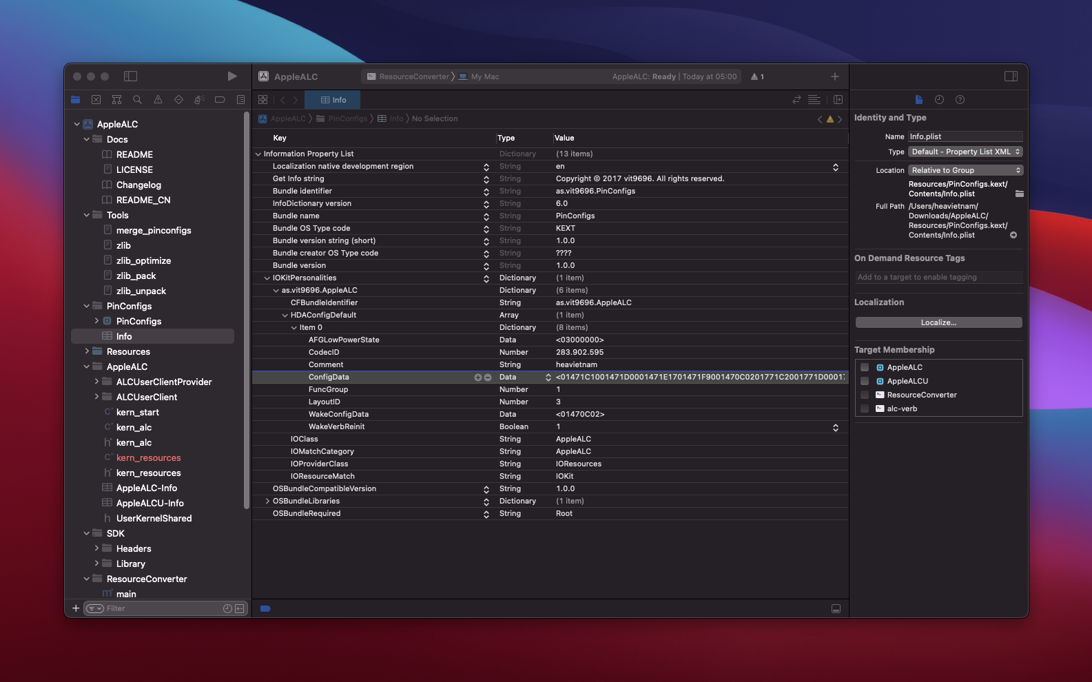This screenshot has height=682, width=1092.
Task: Adjust editor options lines icon
Action: [x=814, y=100]
